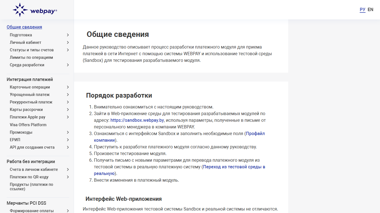Click the Порядок разработки heading
Viewport: 380px width, 213px height.
(x=119, y=95)
